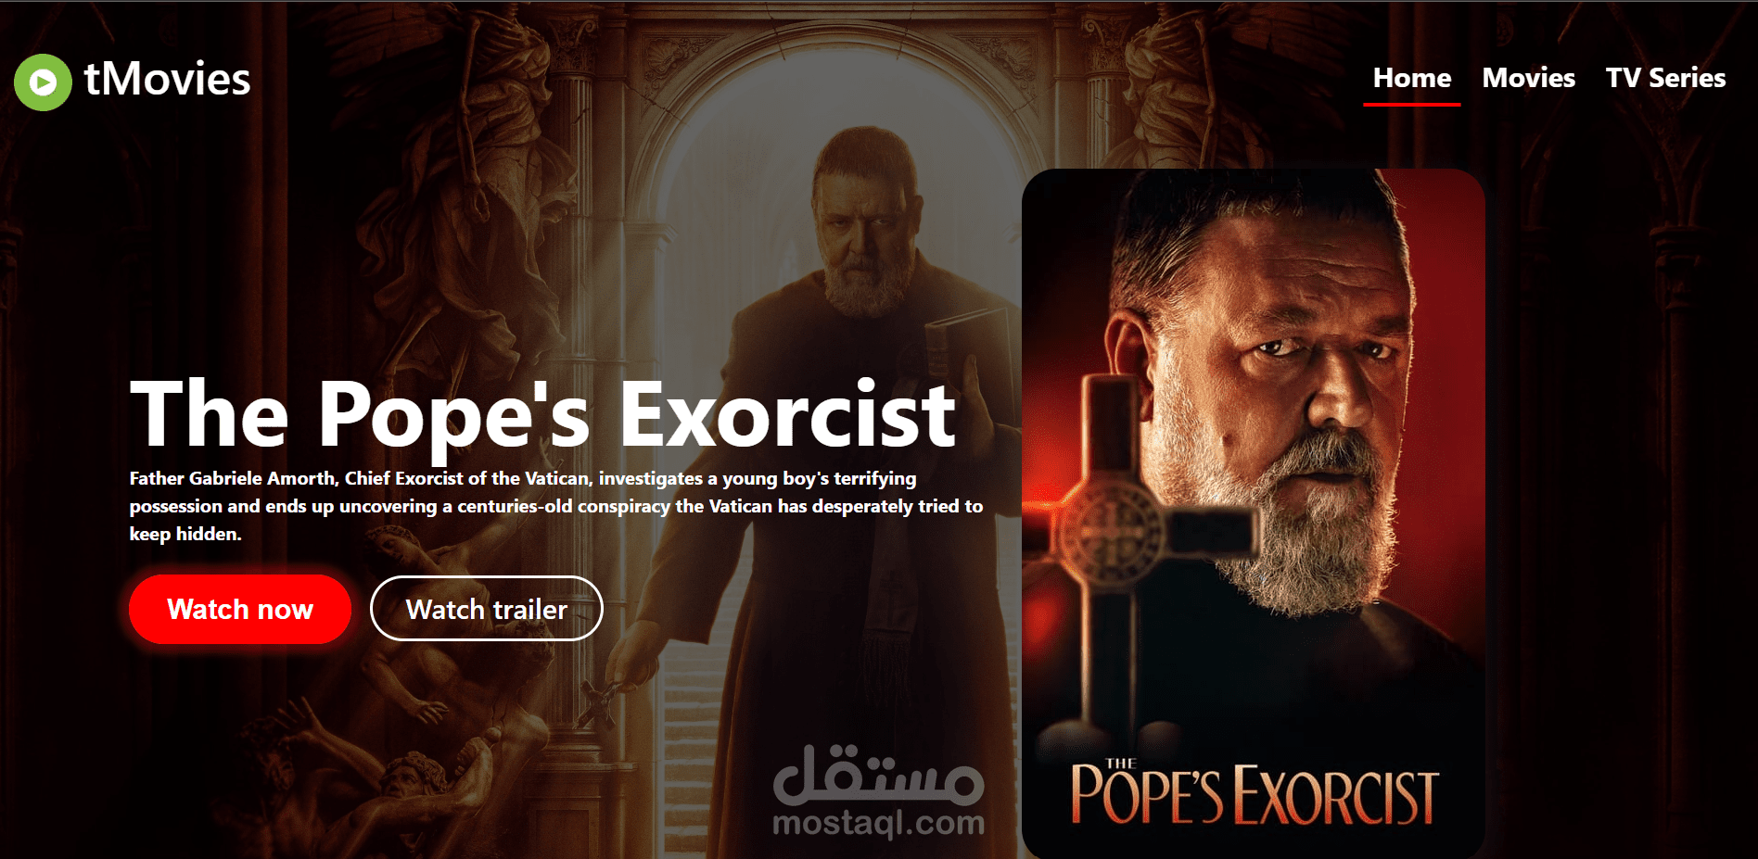
Task: Open the Watch trailer outlined button
Action: (487, 609)
